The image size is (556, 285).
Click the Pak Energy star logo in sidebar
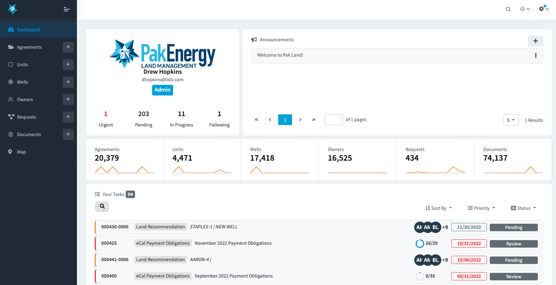(13, 9)
